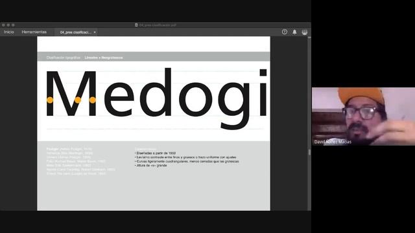The height and width of the screenshot is (233, 415).
Task: Click the bullet line 'Altura de «x» grande'
Action: [152, 166]
